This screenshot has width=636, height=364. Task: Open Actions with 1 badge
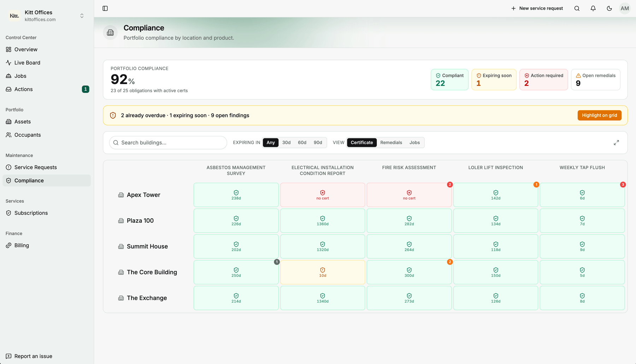(x=47, y=89)
